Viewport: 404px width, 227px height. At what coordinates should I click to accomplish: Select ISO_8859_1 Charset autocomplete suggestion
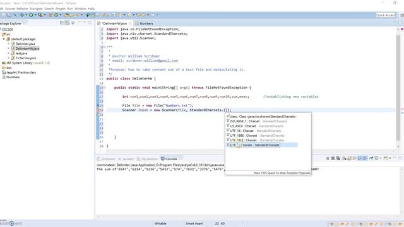tap(262, 121)
